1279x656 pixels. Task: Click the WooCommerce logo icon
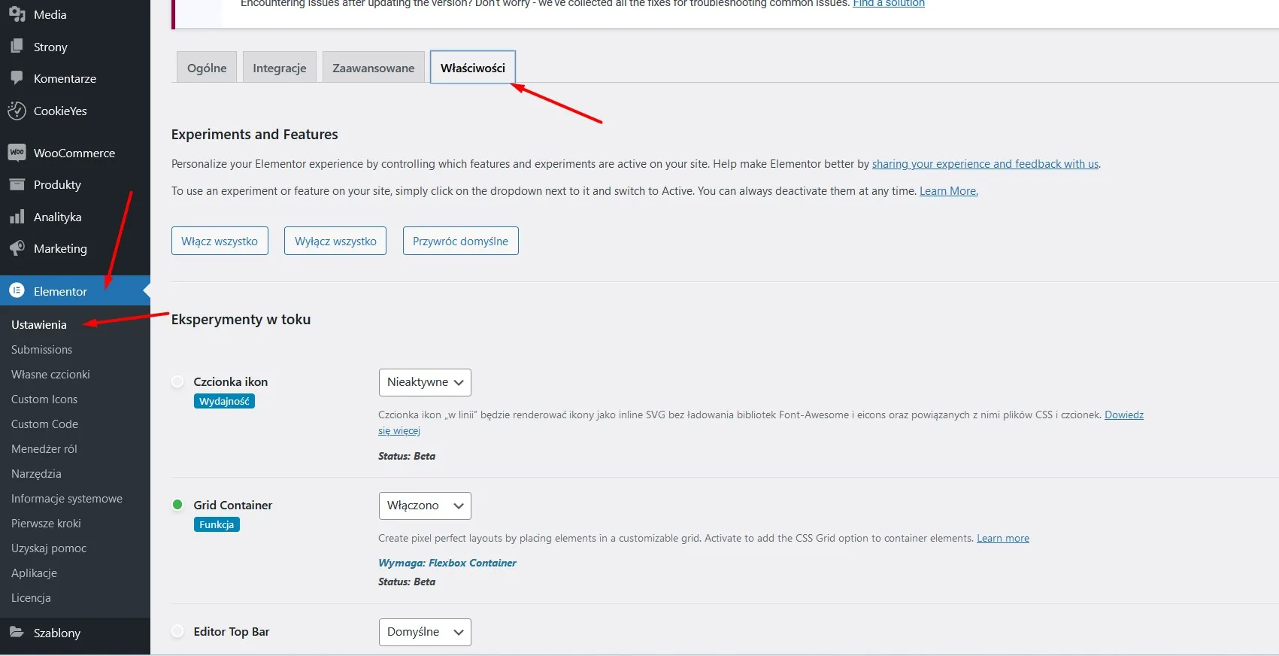(x=17, y=153)
